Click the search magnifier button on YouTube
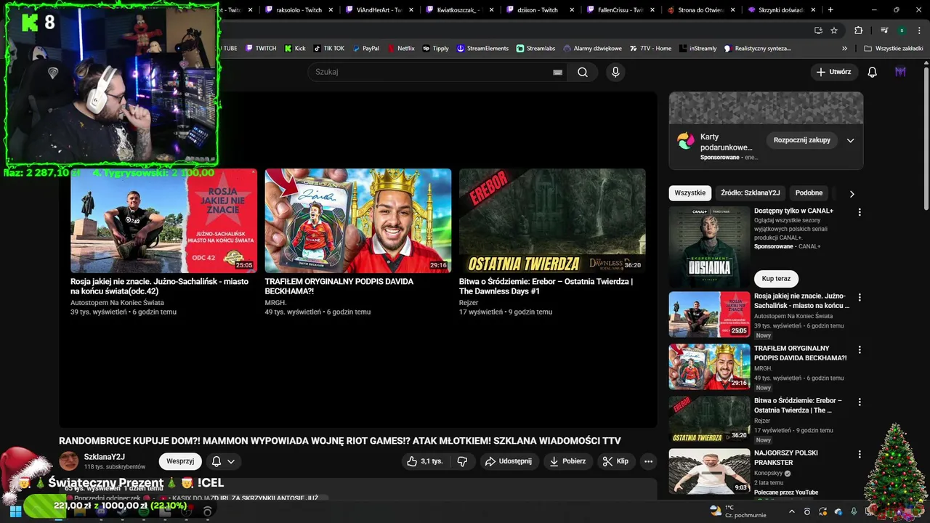The image size is (930, 523). (x=583, y=72)
